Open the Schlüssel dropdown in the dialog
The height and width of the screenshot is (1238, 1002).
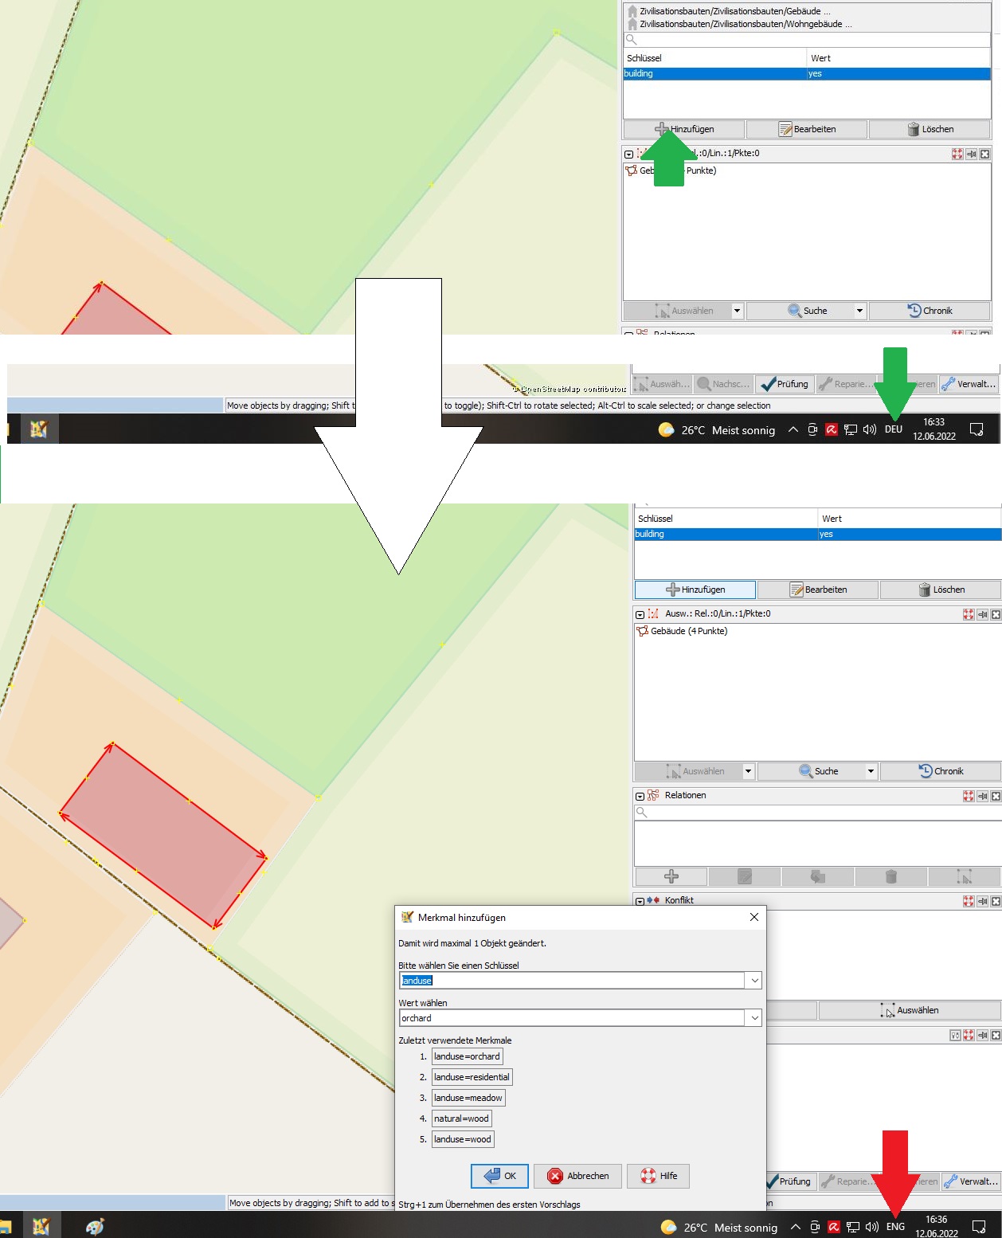(x=753, y=981)
